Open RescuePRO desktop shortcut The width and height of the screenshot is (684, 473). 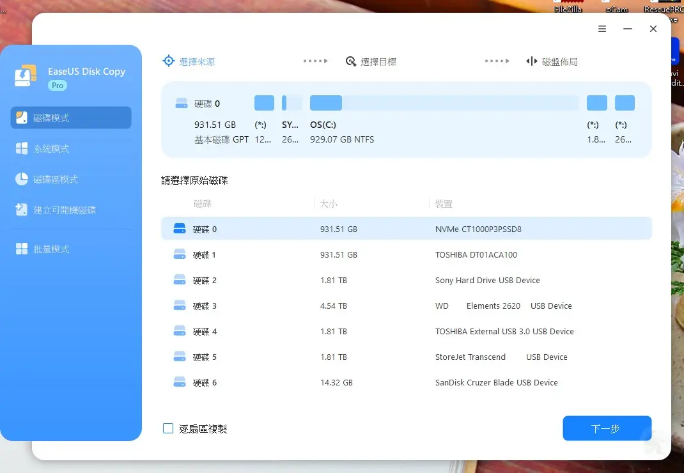coord(663,11)
